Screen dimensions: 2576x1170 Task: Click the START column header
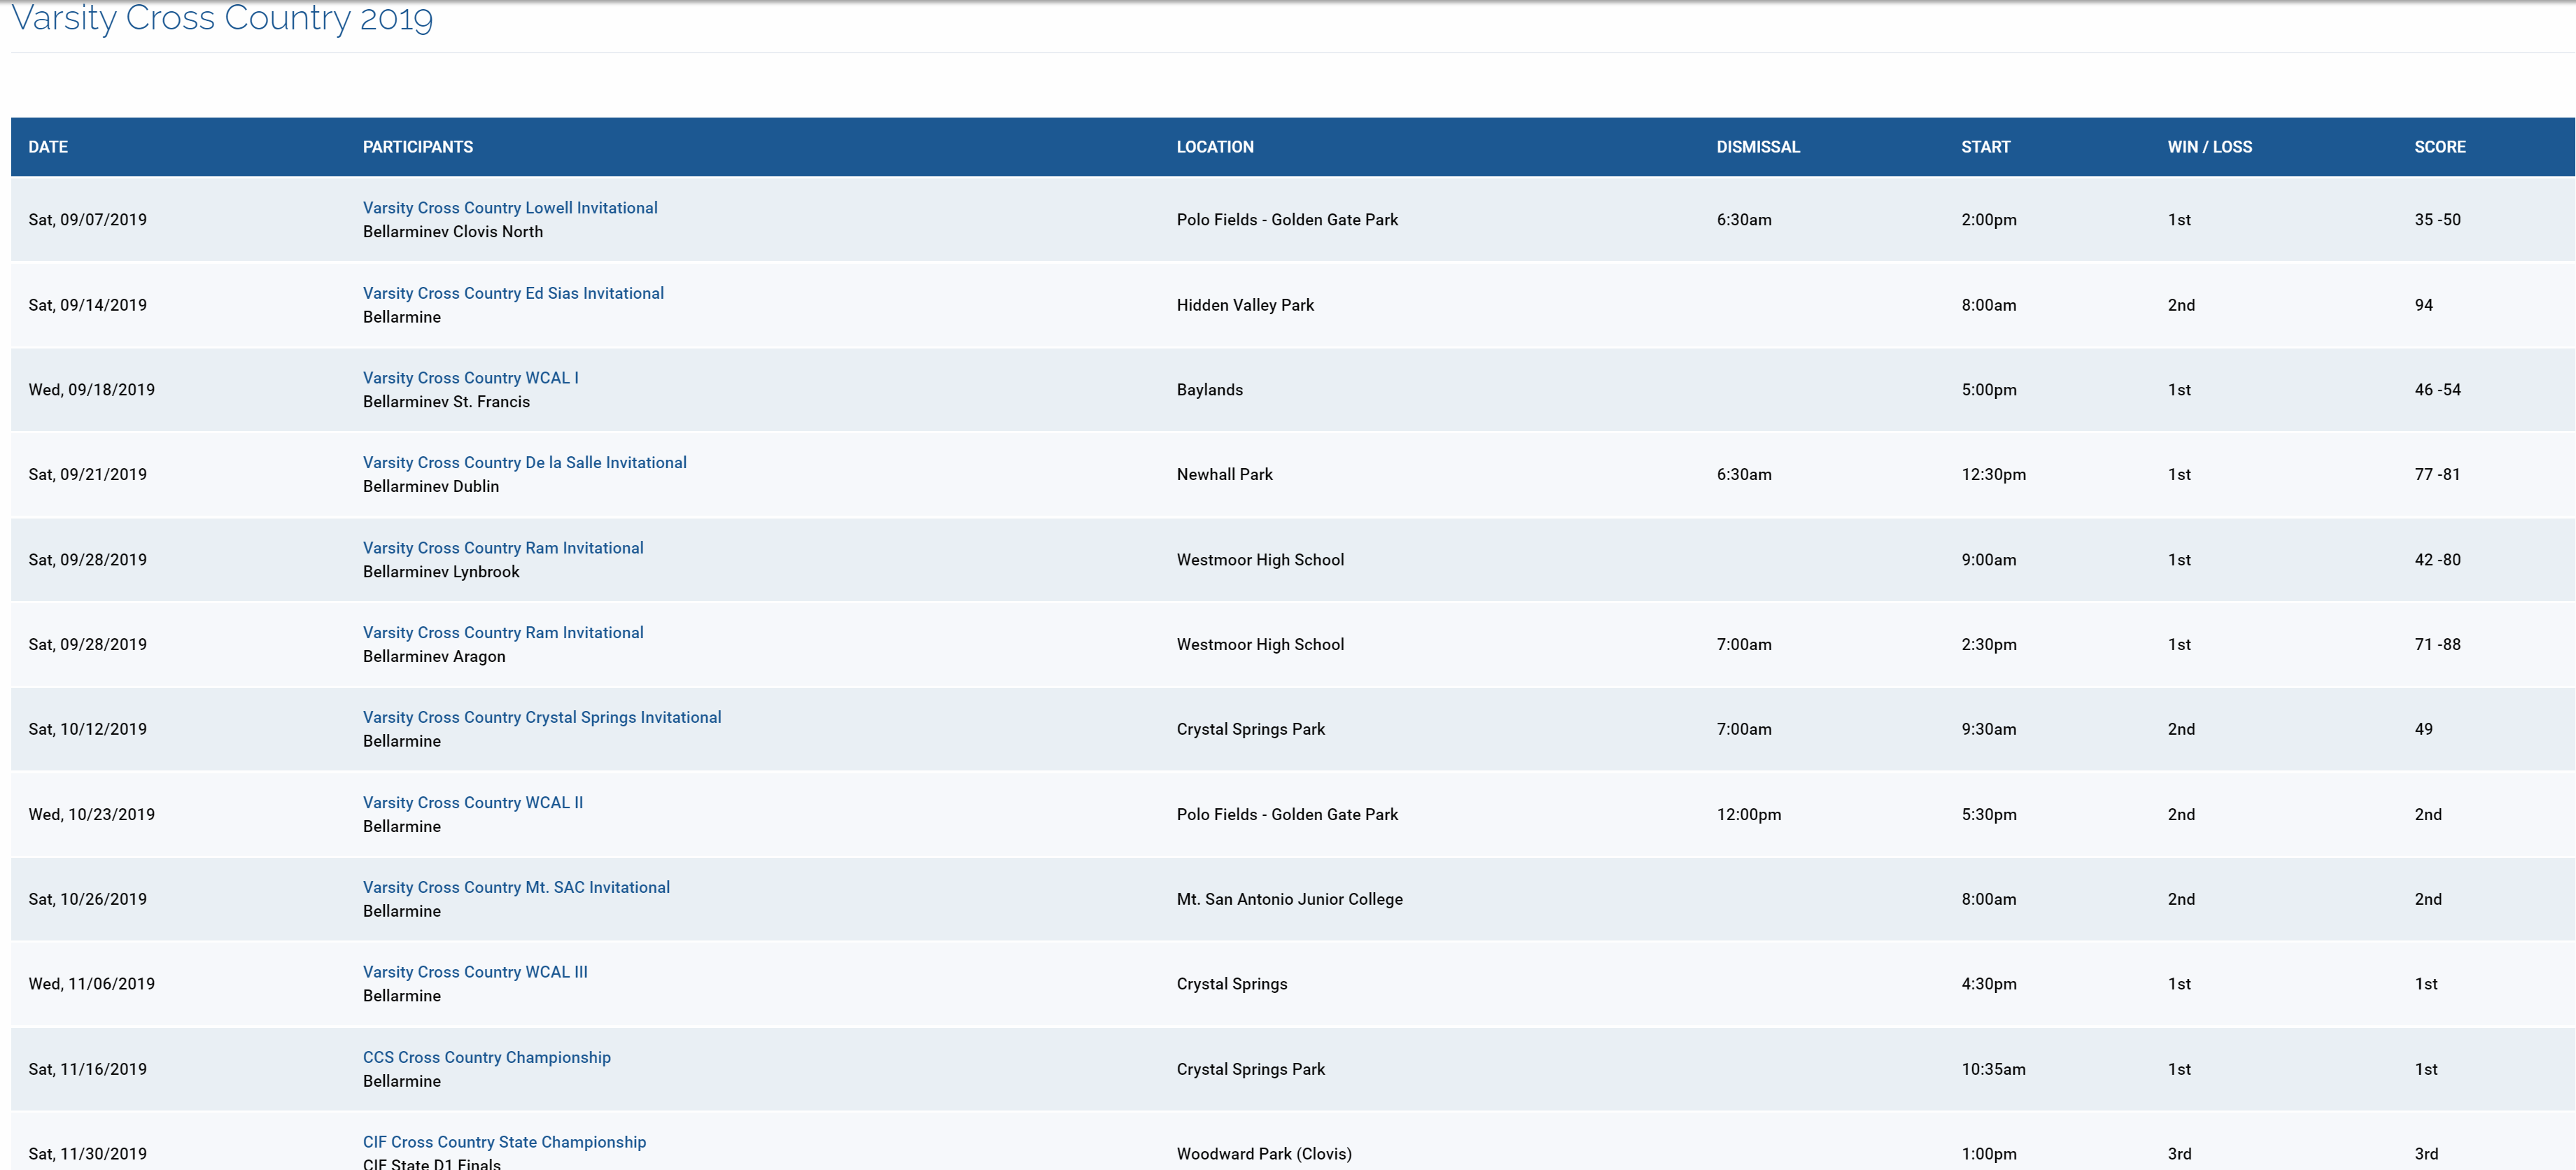[x=1986, y=147]
